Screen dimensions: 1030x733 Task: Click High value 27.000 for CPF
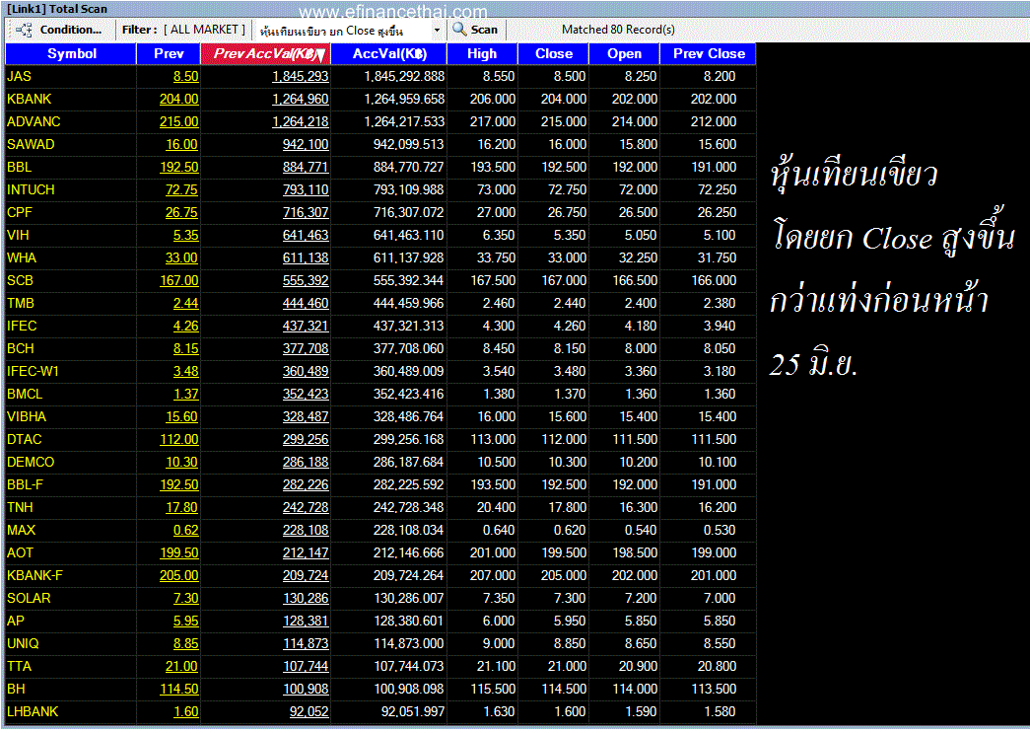pyautogui.click(x=496, y=212)
